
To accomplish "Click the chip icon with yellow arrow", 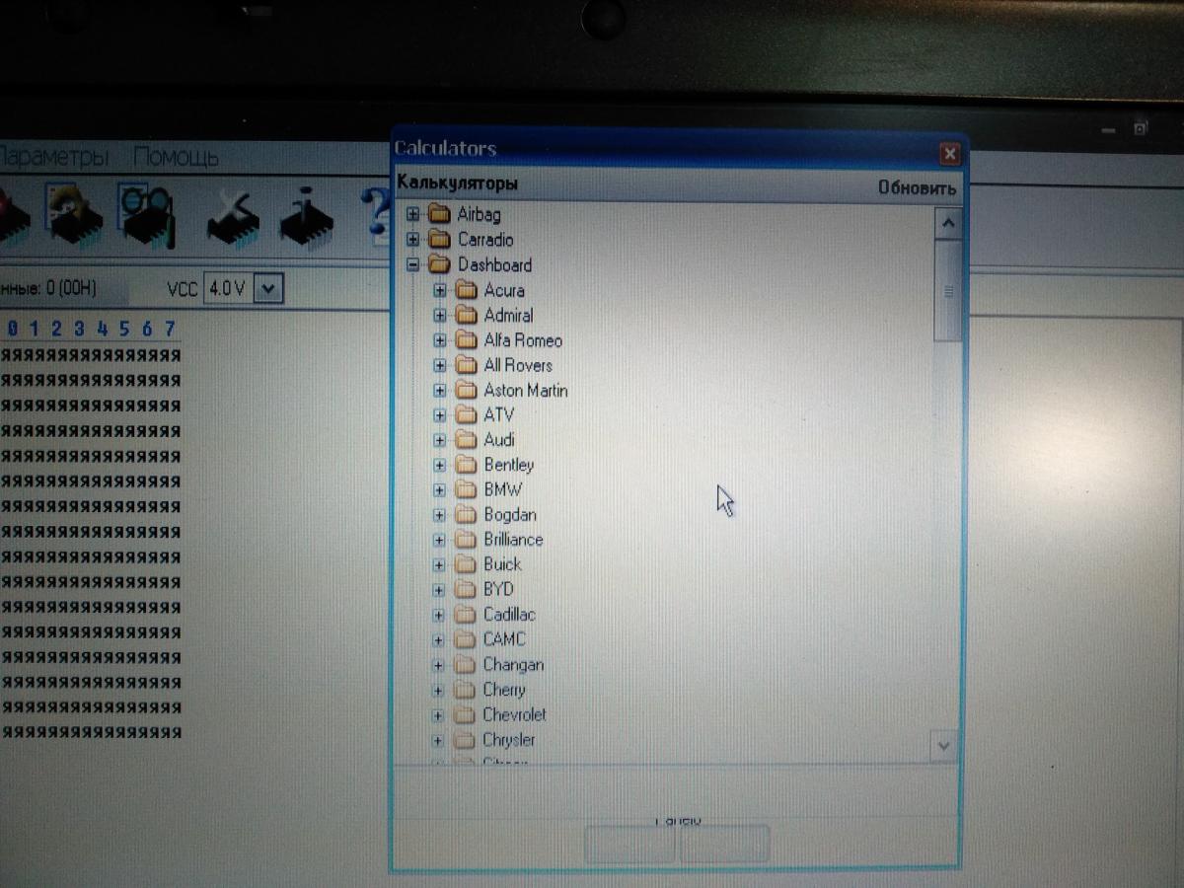I will click(75, 216).
